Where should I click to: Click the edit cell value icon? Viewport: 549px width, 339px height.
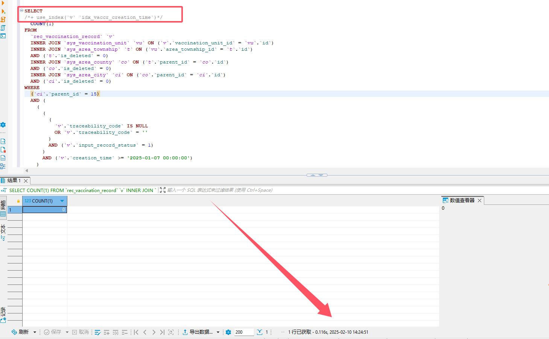97,332
